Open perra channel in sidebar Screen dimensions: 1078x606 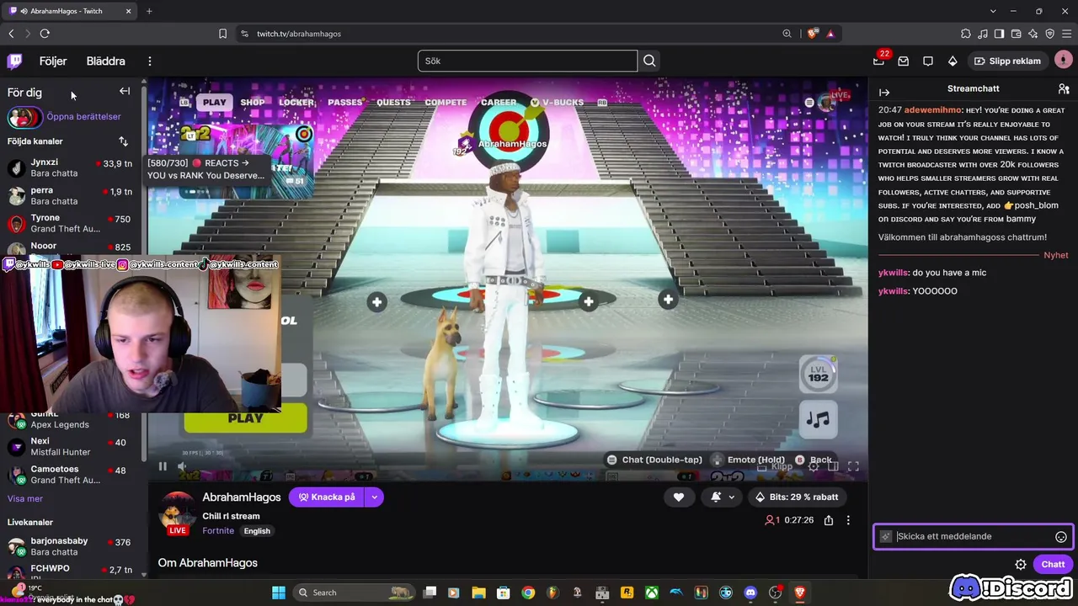tap(72, 195)
